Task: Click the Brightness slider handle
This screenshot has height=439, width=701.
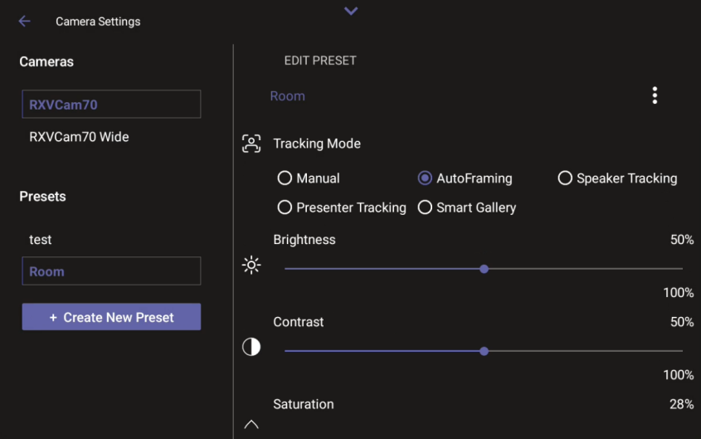Action: click(x=484, y=269)
